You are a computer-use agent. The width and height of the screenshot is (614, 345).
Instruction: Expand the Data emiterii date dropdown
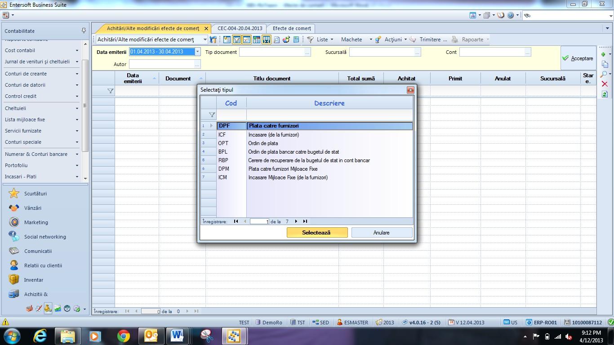pyautogui.click(x=197, y=52)
